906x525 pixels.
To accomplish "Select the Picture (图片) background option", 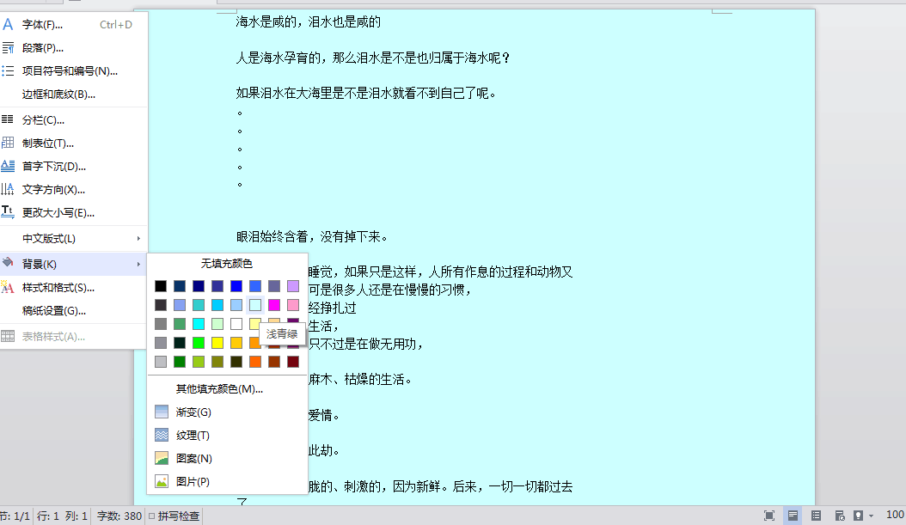I will point(193,482).
